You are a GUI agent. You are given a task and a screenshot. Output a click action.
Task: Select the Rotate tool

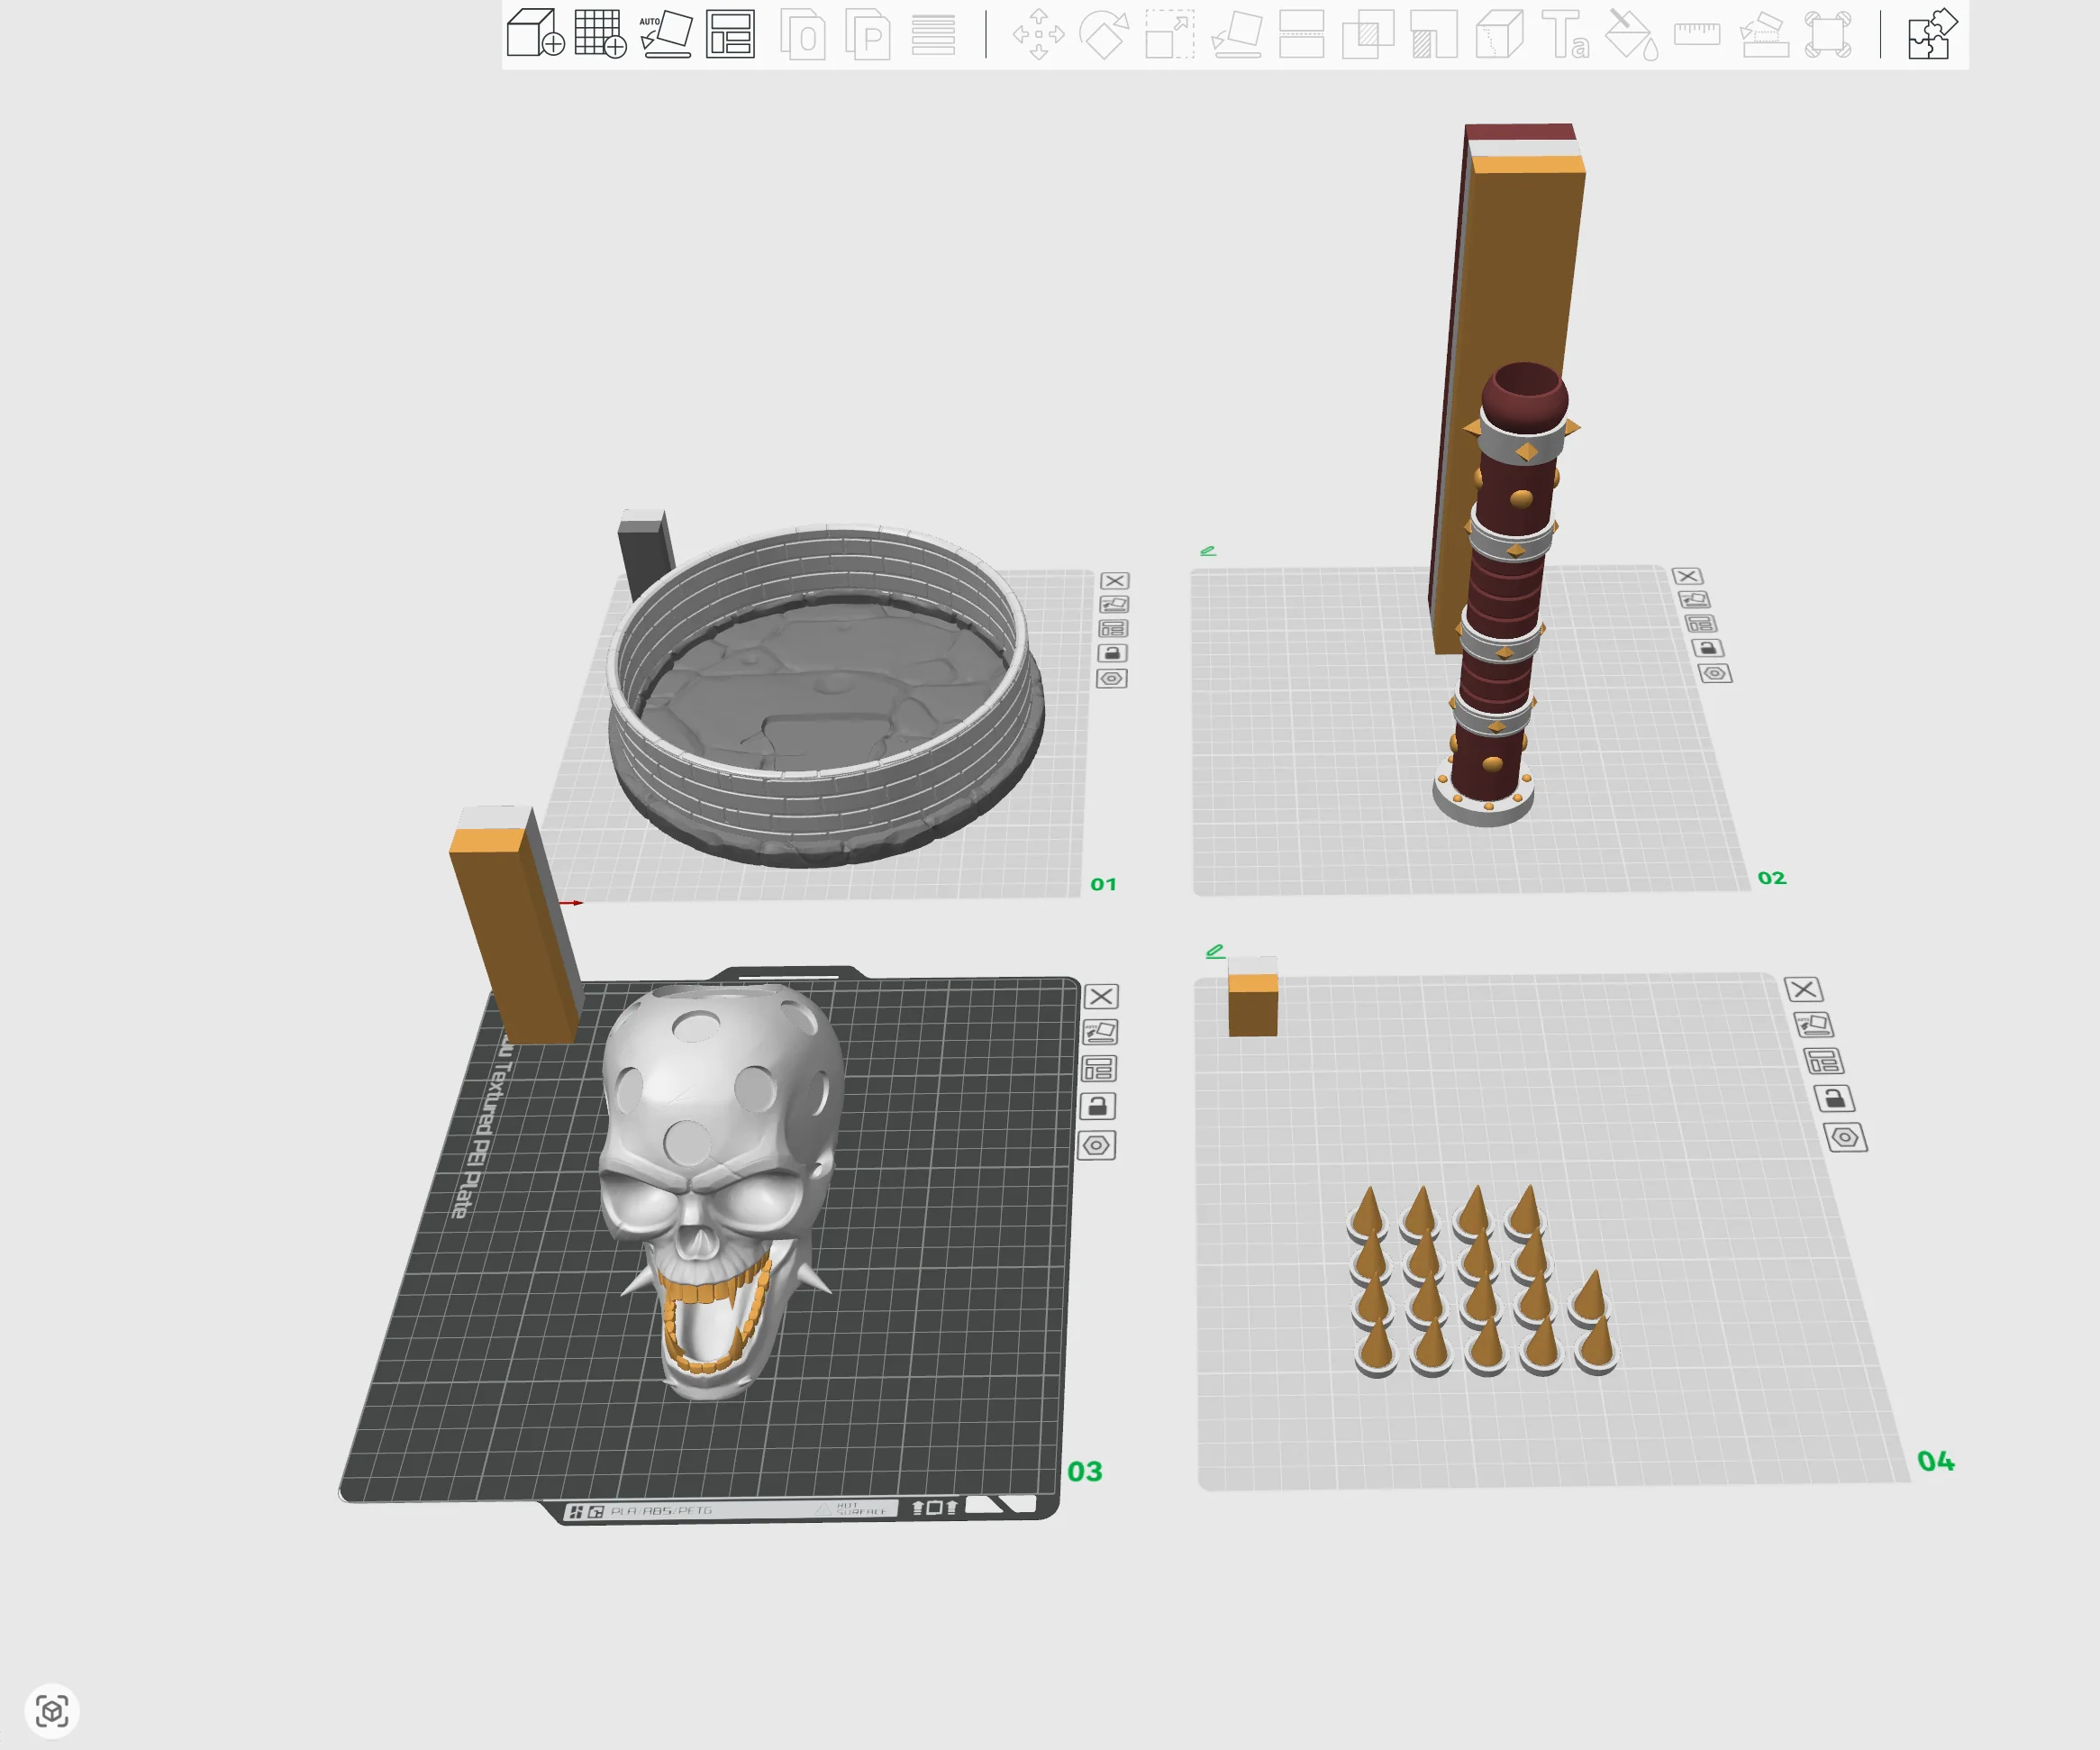pyautogui.click(x=1104, y=34)
